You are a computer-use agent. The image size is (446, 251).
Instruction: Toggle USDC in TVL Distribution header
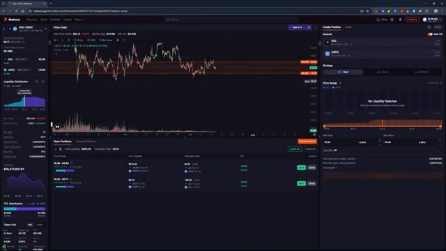41,204
